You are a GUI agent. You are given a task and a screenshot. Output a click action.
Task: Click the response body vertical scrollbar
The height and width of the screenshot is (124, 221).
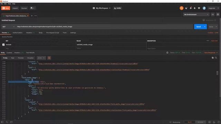point(217,73)
